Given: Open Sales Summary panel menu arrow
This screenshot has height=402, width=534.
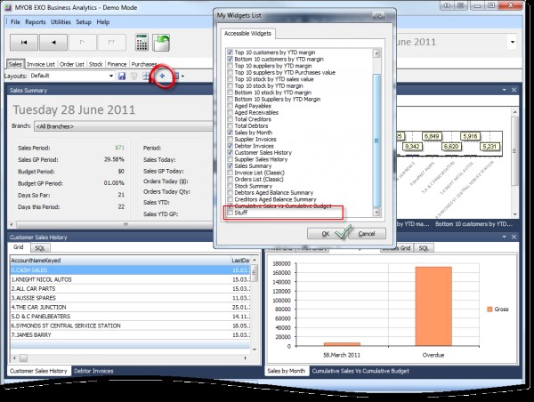Looking at the screenshot, I should tap(504, 90).
